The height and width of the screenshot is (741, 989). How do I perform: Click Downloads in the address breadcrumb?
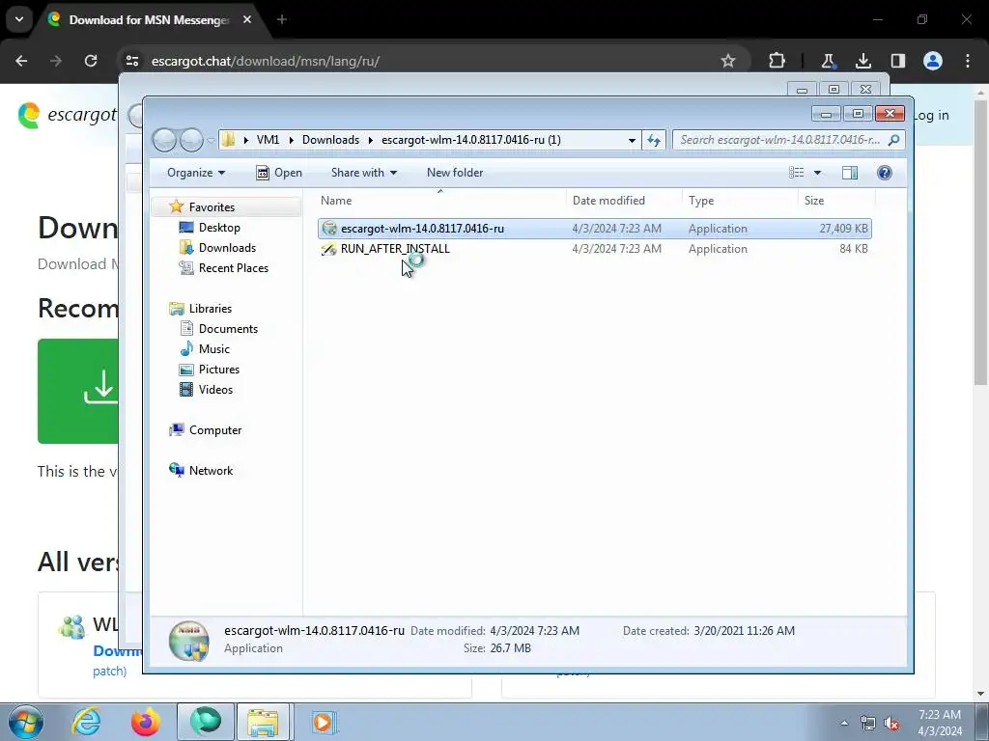[x=330, y=140]
